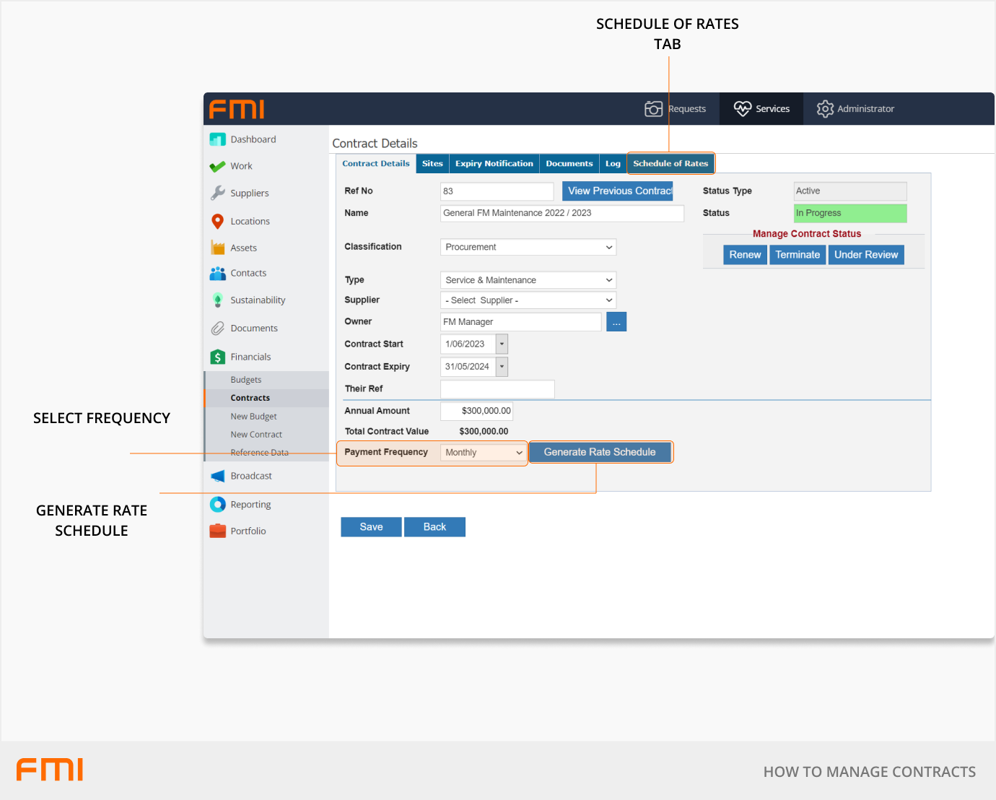Open the Payment Frequency dropdown
996x800 pixels.
[483, 453]
